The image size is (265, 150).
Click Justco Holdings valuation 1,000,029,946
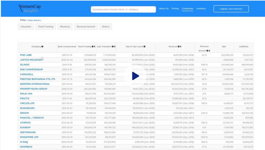click(x=109, y=60)
